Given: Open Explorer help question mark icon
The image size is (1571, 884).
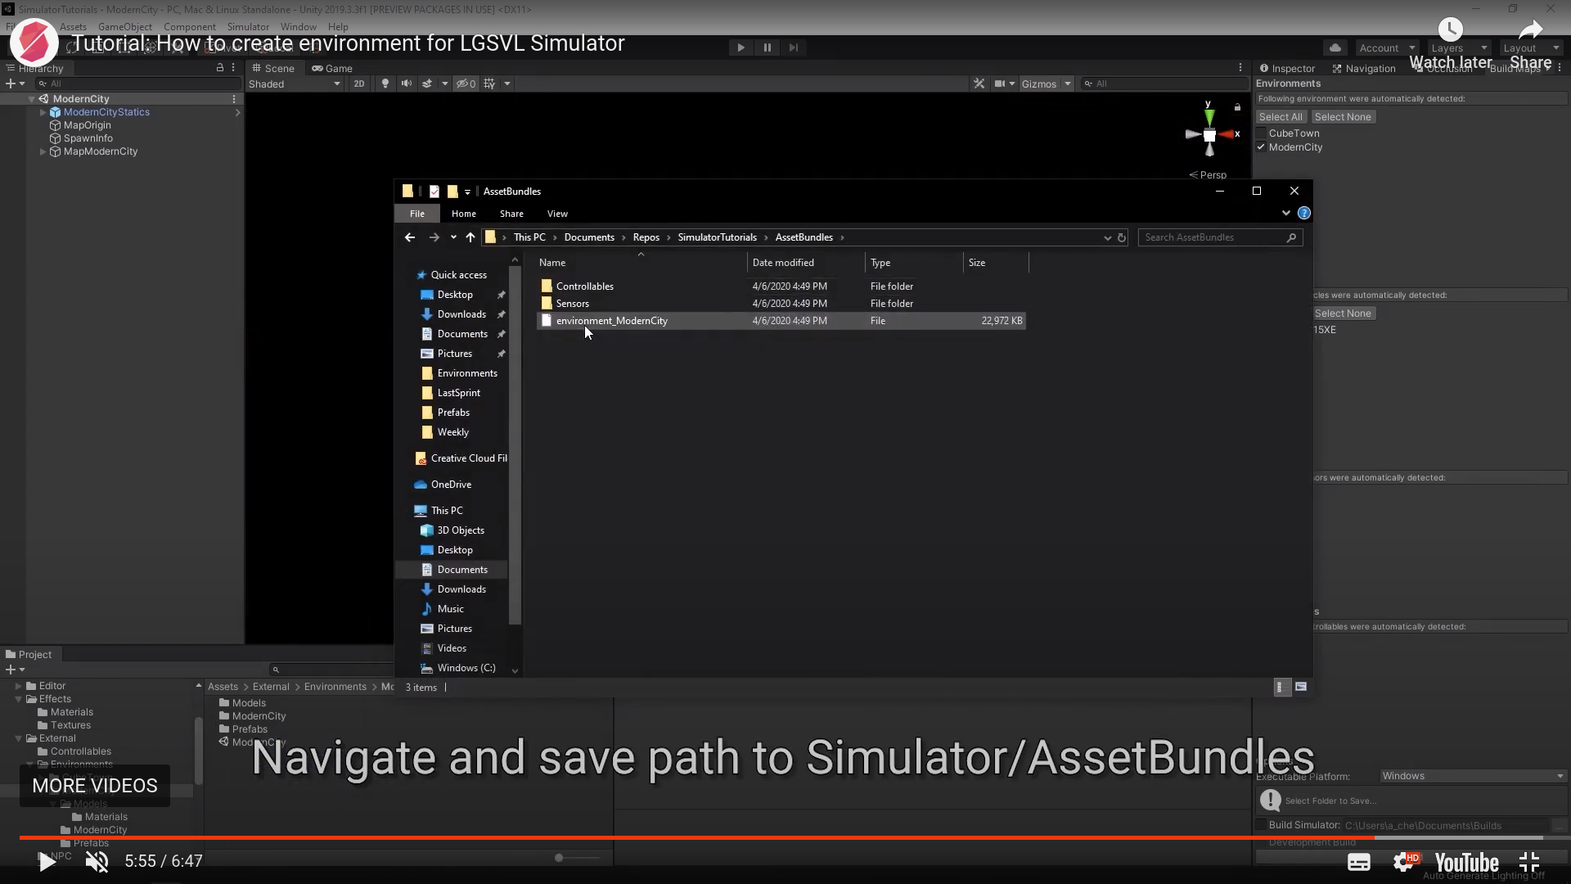Looking at the screenshot, I should (1304, 213).
